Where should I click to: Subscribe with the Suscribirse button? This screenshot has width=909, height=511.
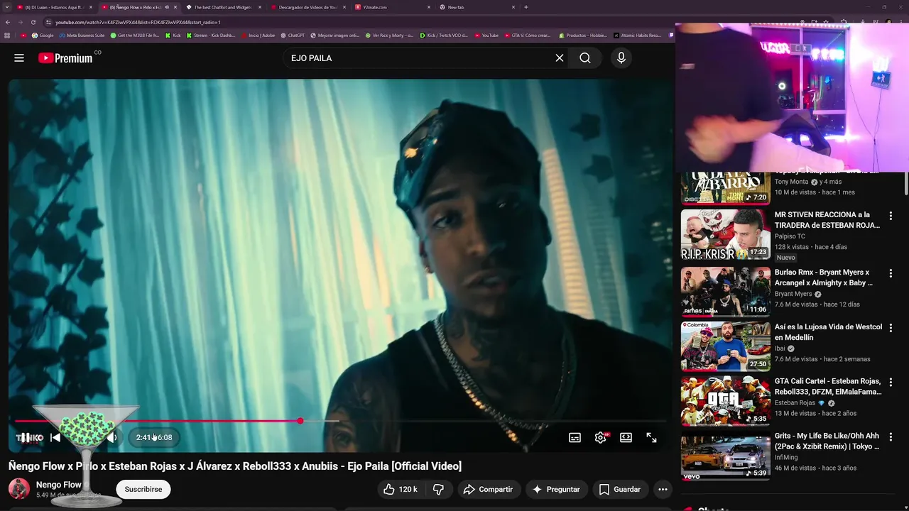click(143, 489)
